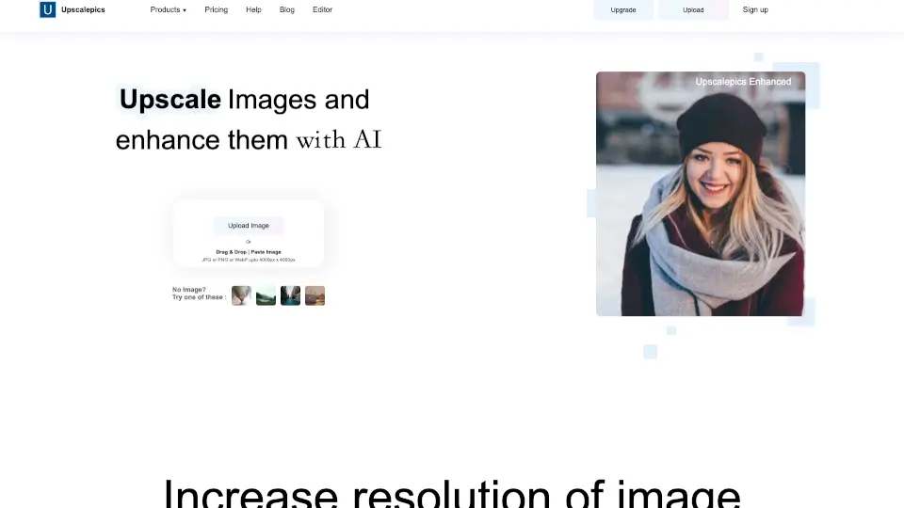Expand the Products dropdown menu
This screenshot has width=904, height=508.
(x=168, y=9)
